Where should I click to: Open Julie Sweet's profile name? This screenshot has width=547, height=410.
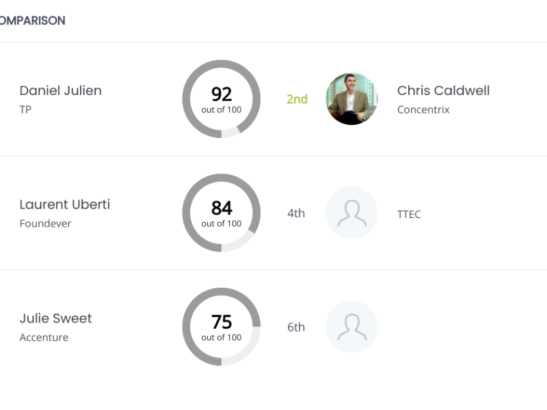pyautogui.click(x=55, y=318)
